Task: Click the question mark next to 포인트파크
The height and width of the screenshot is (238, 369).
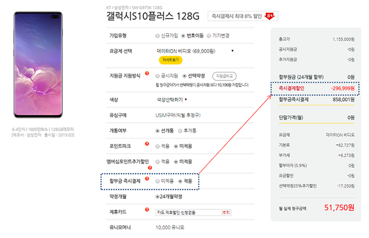Action: pos(146,145)
